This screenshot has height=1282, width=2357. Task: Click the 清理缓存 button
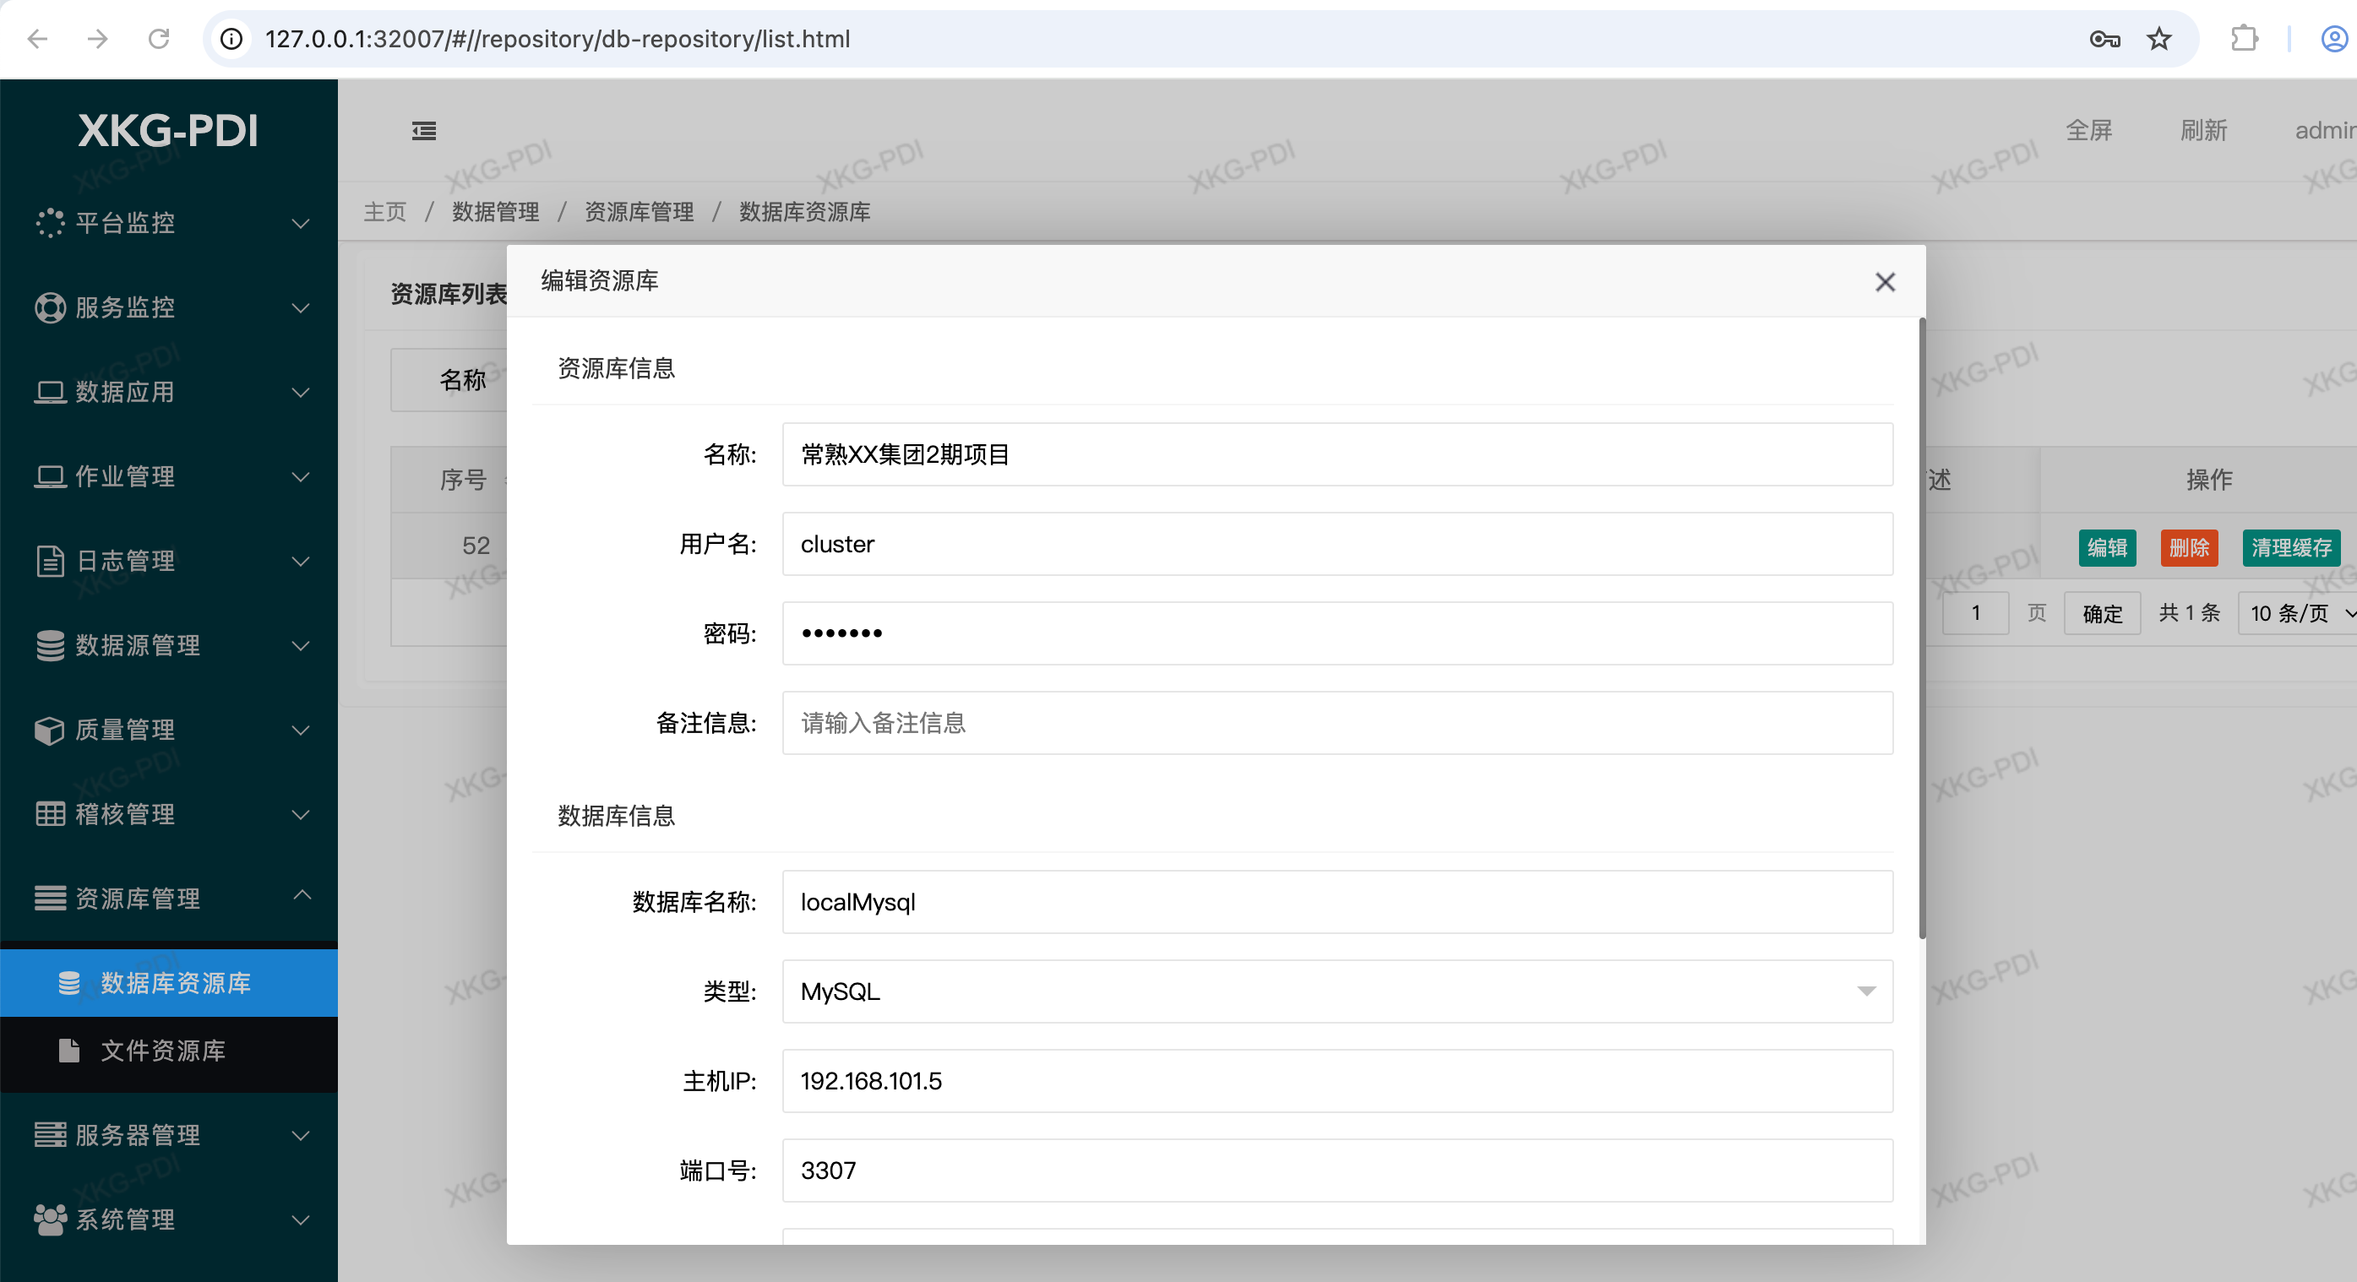2290,548
